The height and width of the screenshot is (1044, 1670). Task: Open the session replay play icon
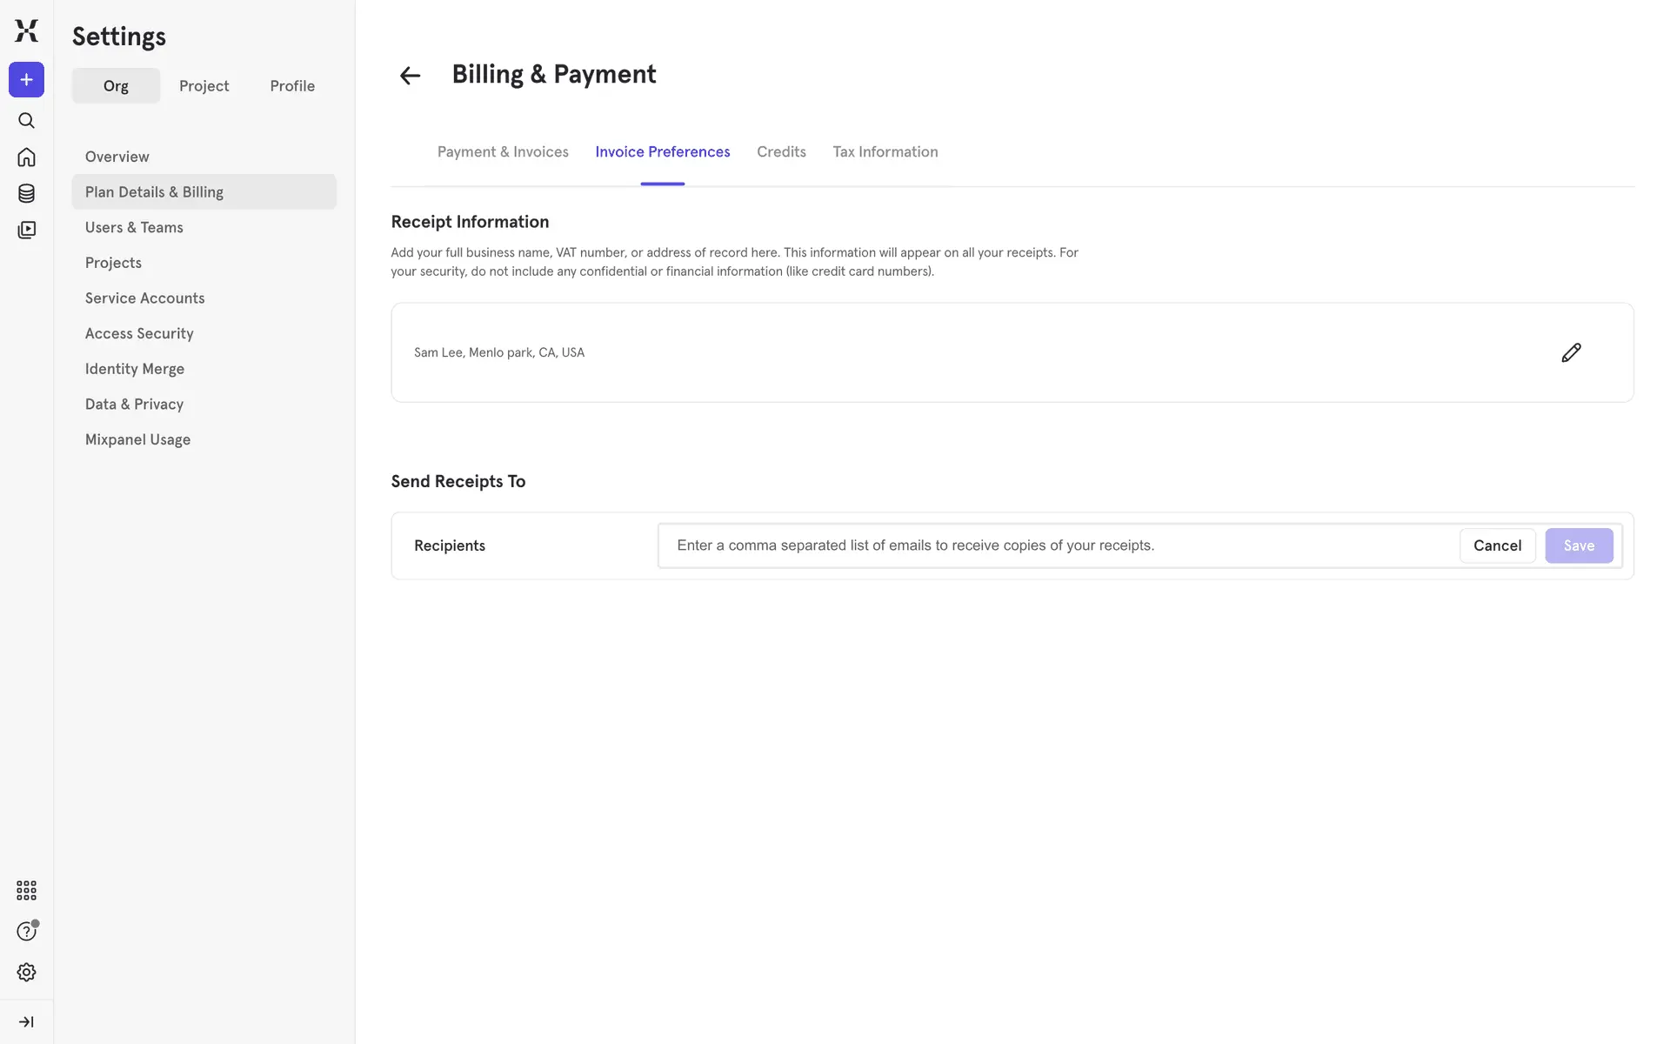pyautogui.click(x=26, y=230)
